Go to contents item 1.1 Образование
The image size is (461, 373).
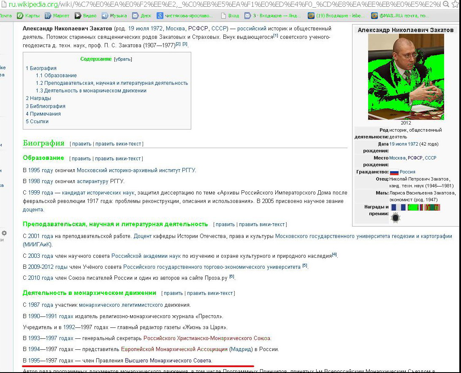point(56,76)
